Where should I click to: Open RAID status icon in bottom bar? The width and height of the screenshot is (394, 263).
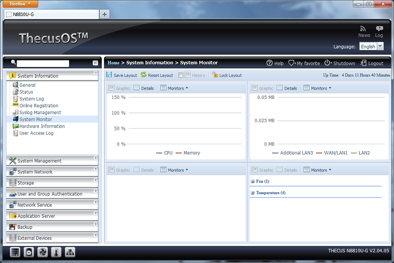click(15, 252)
